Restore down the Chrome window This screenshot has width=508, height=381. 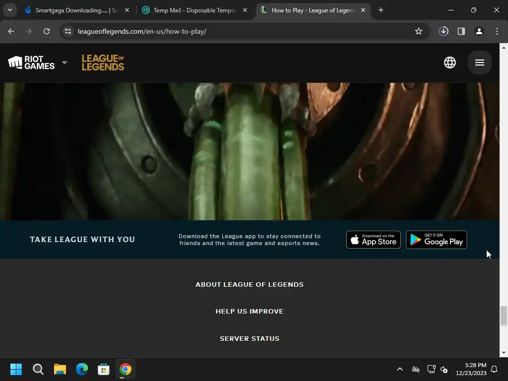474,10
